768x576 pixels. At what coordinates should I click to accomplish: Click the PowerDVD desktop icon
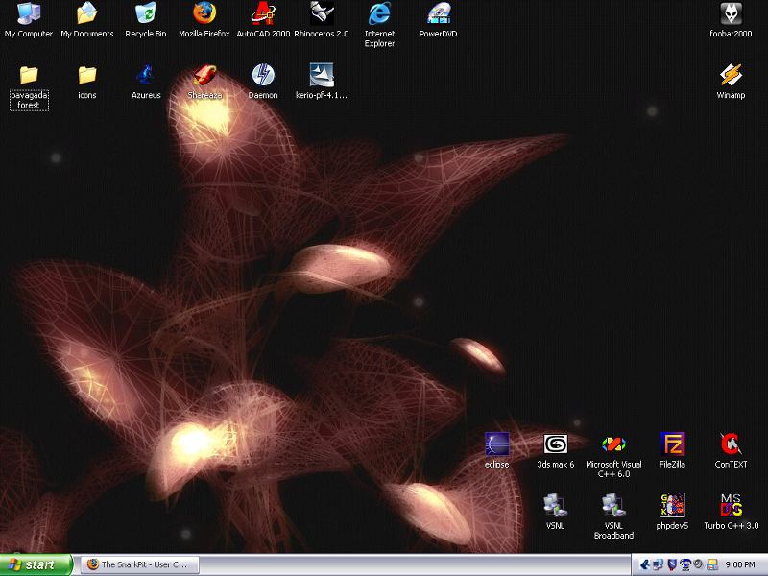[439, 13]
